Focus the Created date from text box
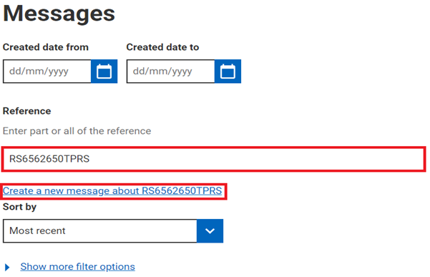The width and height of the screenshot is (430, 277). tap(47, 72)
